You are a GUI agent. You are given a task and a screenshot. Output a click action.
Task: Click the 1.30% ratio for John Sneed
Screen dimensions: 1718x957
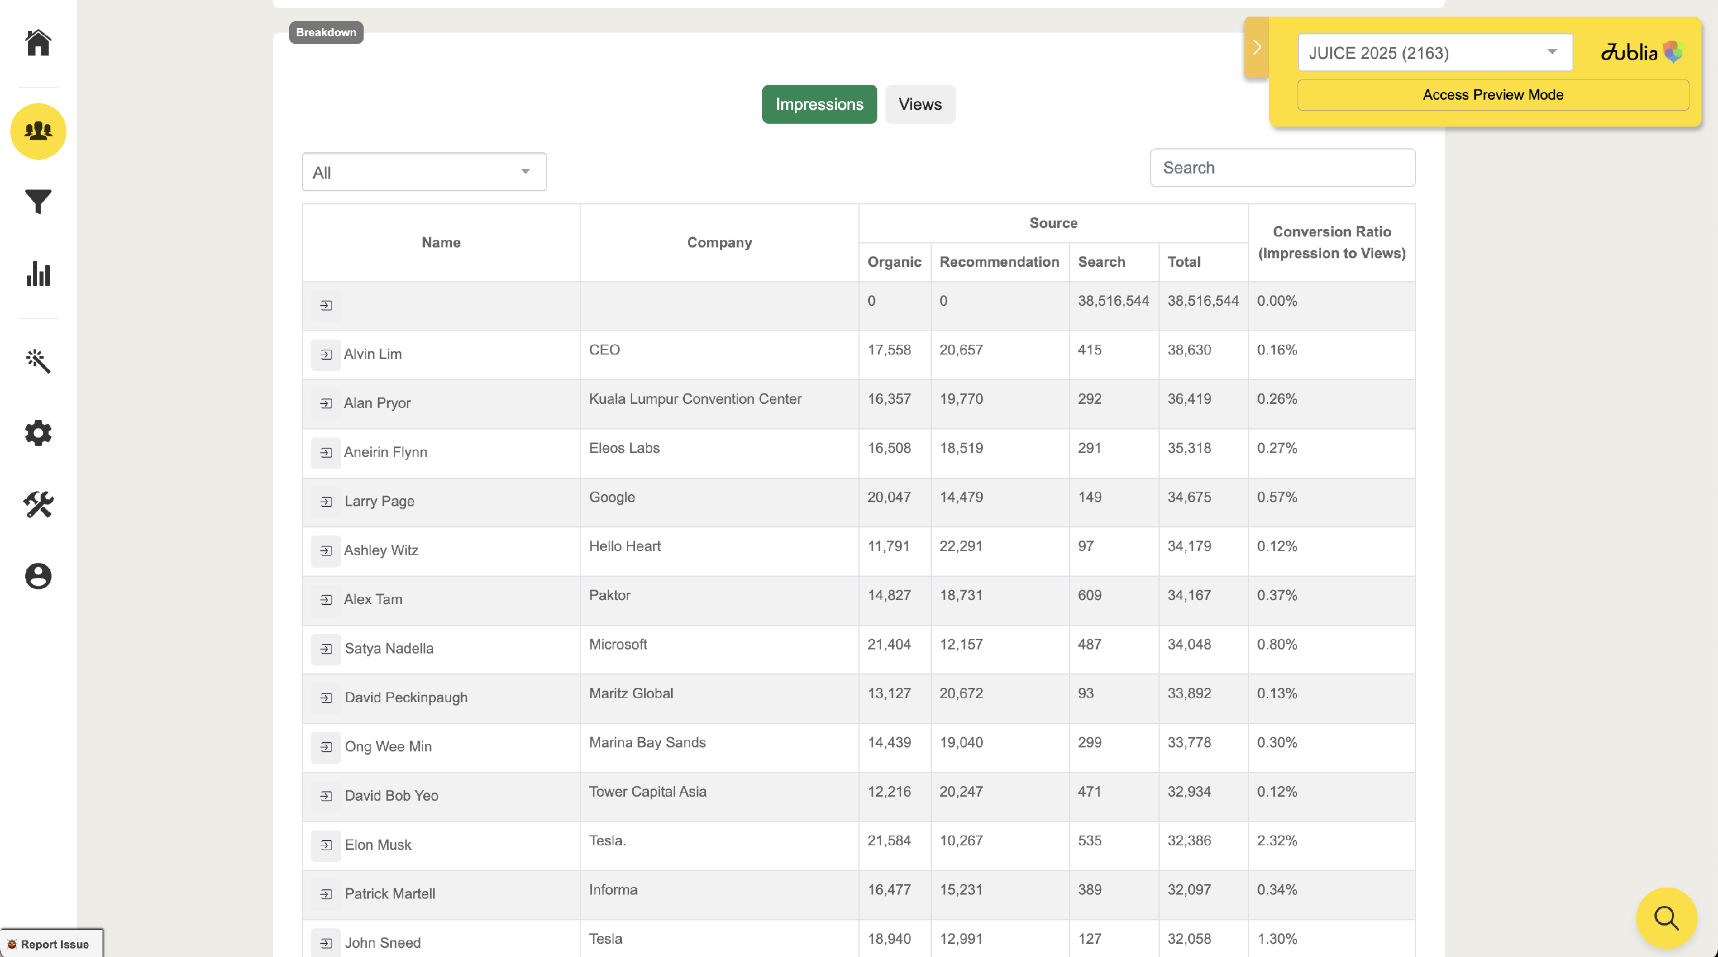click(1276, 939)
